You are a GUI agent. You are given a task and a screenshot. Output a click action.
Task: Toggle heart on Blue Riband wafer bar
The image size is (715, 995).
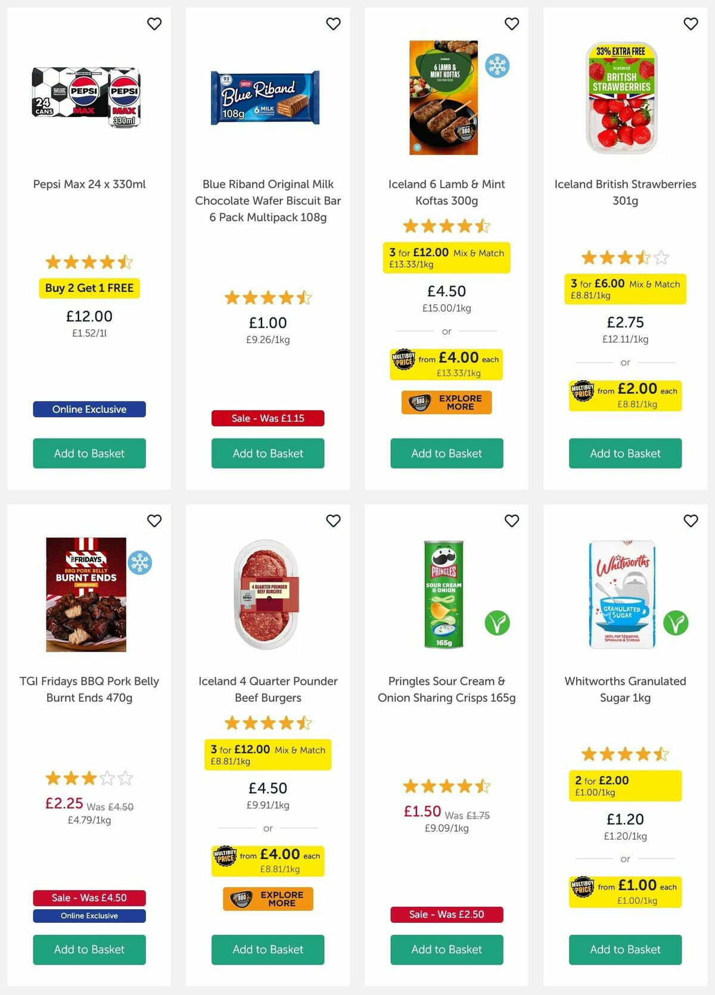pyautogui.click(x=333, y=24)
